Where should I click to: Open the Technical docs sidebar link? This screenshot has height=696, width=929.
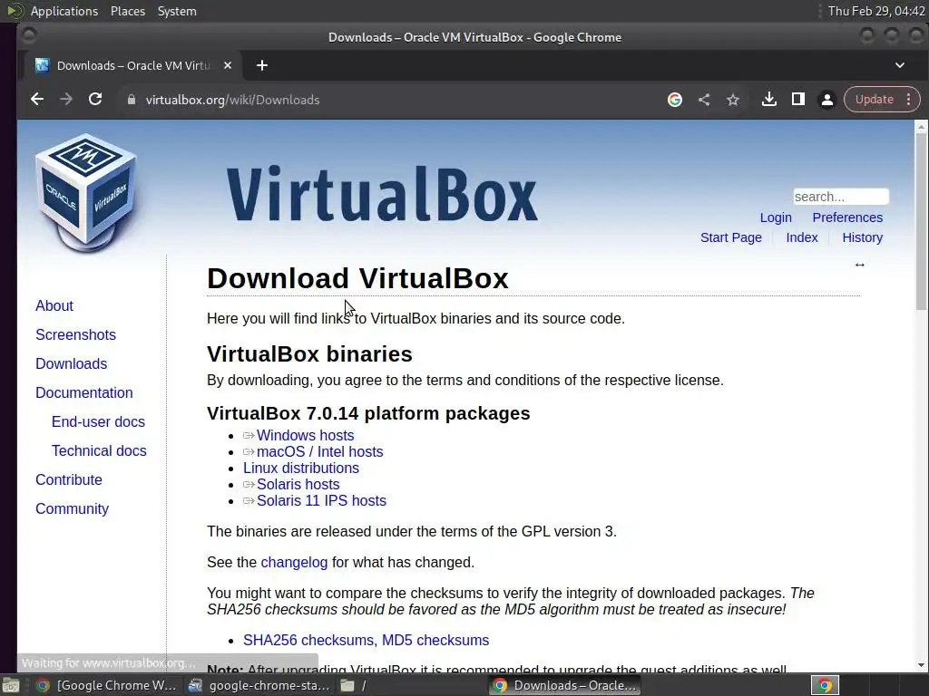pos(99,450)
